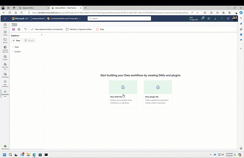Screen dimensions: 244x158
Task: Save using the purple disk icon
Action: [14, 29]
